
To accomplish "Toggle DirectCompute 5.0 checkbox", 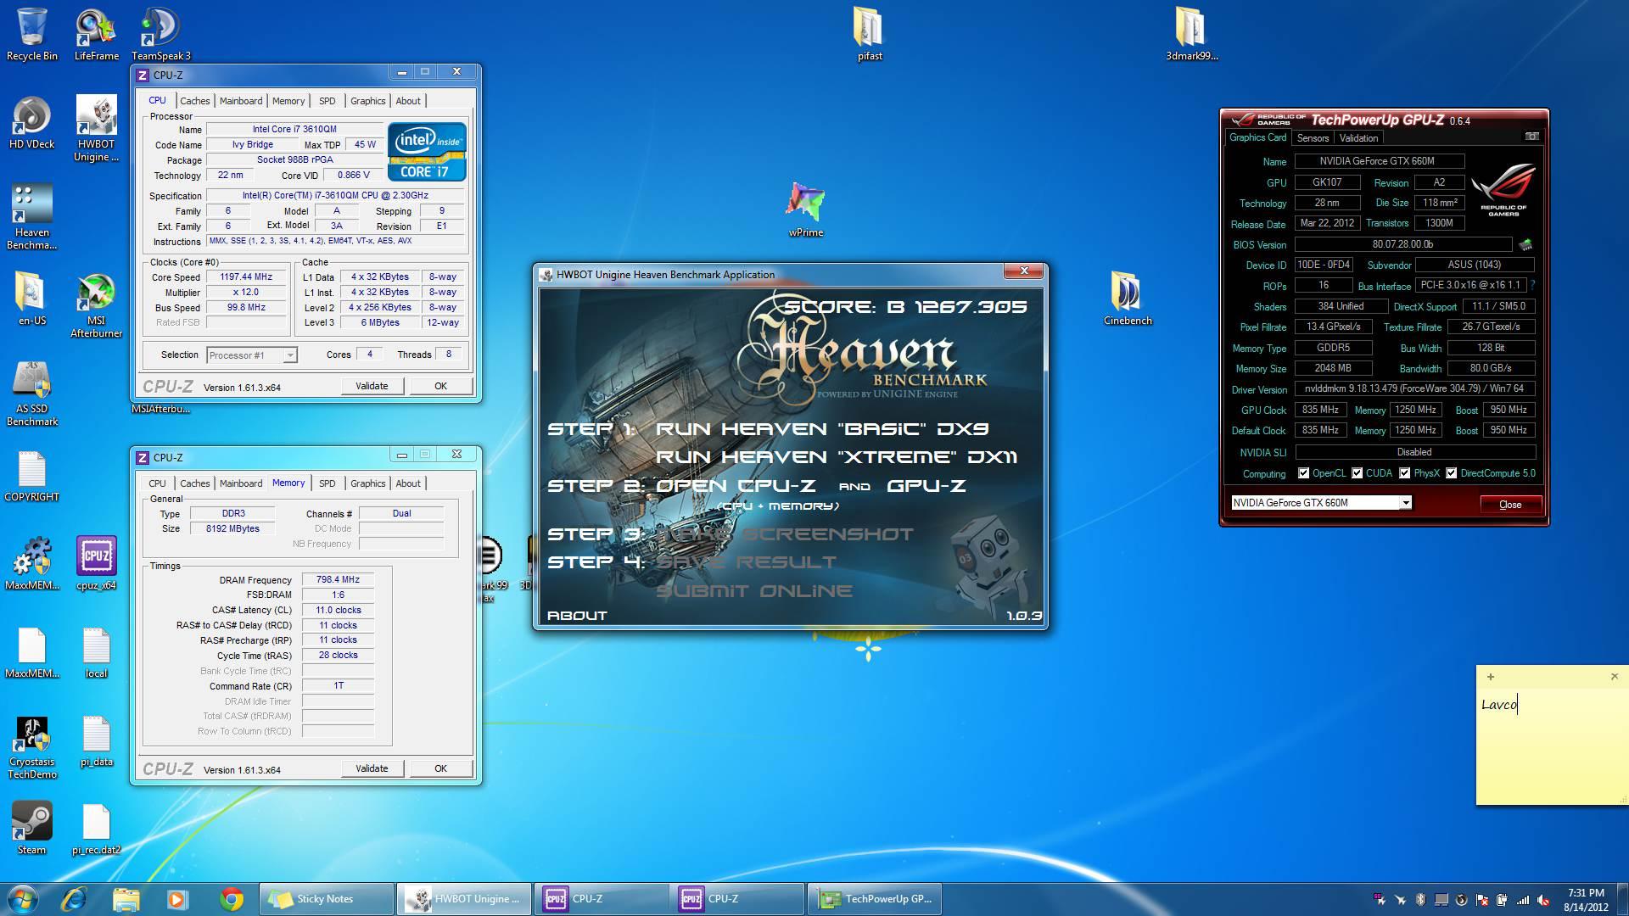I will point(1452,473).
